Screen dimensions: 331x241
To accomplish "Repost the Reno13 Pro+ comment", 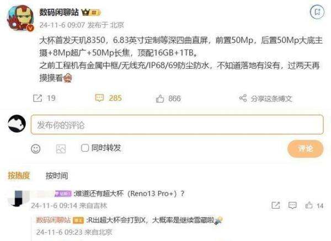I will [x=276, y=205].
